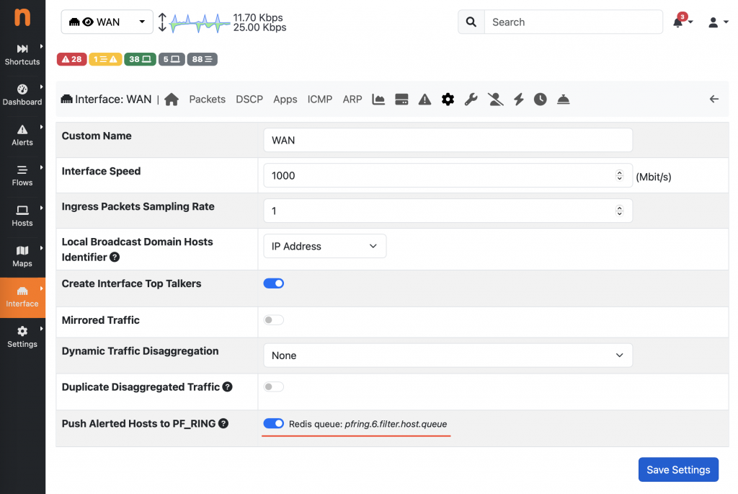Click the yellow 1 flow alerts badge
This screenshot has width=738, height=494.
tap(105, 59)
